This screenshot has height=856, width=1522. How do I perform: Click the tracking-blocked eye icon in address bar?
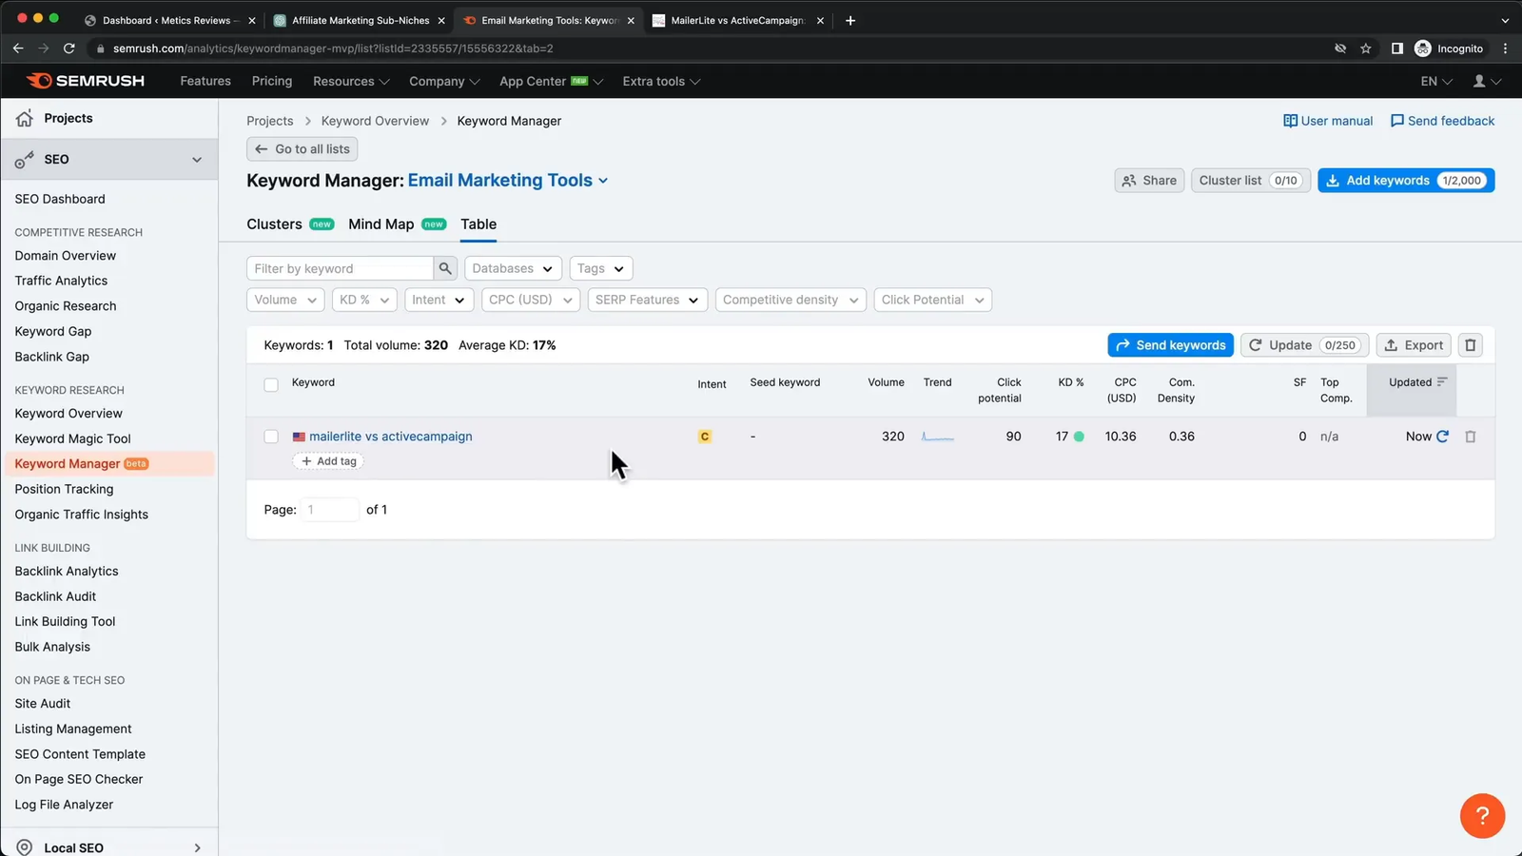[1340, 49]
